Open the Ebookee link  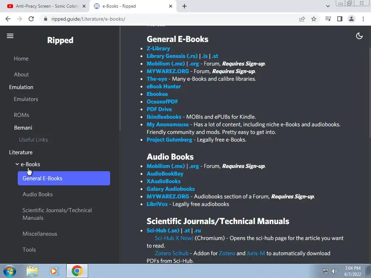click(x=157, y=94)
